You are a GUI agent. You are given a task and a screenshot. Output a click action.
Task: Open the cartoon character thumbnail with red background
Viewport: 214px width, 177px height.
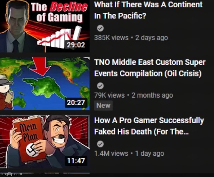(45, 142)
